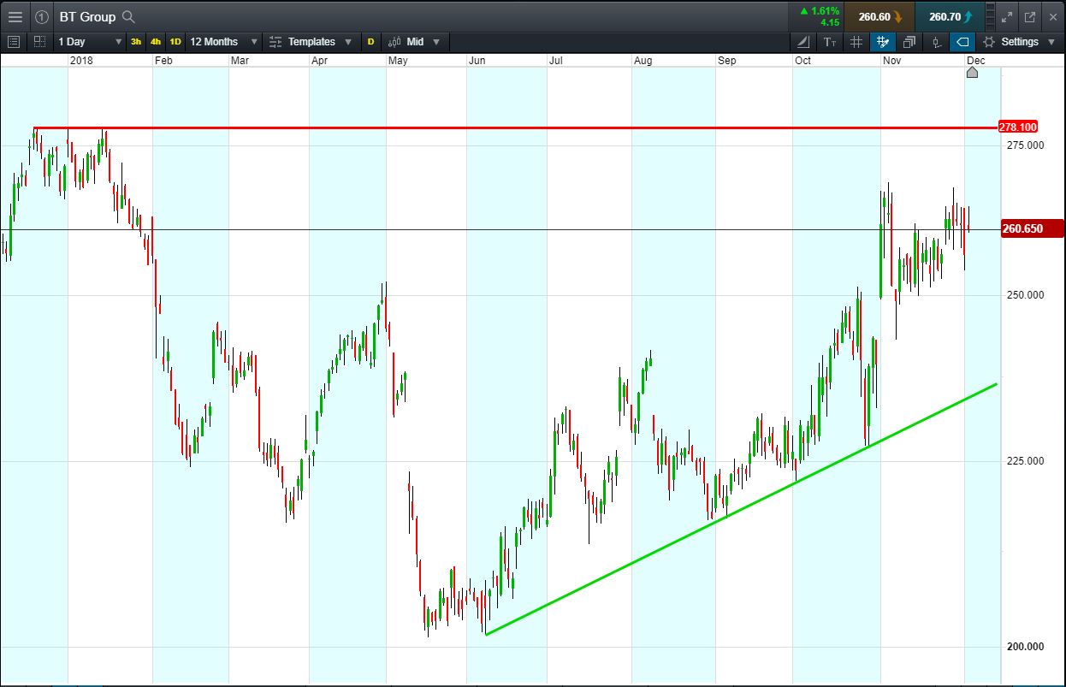
Task: Expand chart to full screen
Action: 1008,16
